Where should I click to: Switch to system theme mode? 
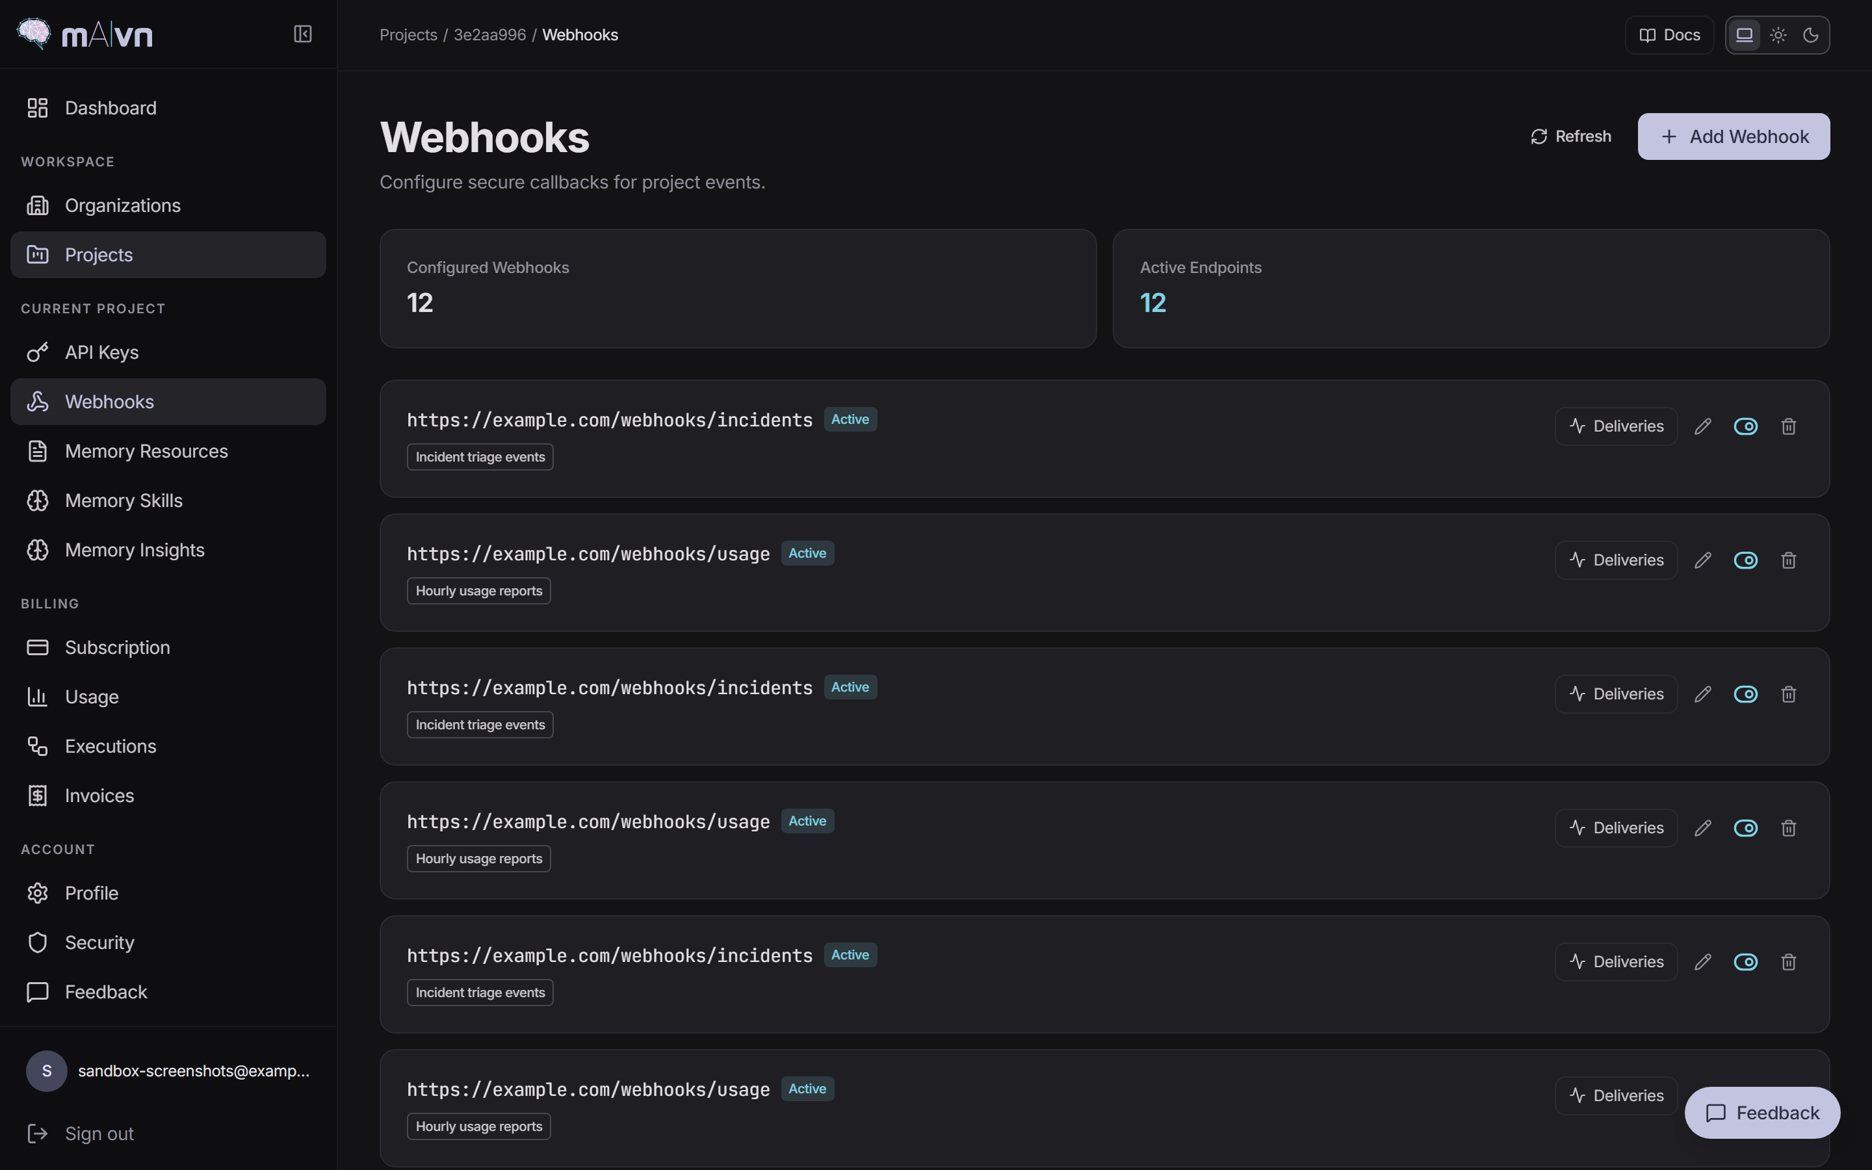point(1745,35)
